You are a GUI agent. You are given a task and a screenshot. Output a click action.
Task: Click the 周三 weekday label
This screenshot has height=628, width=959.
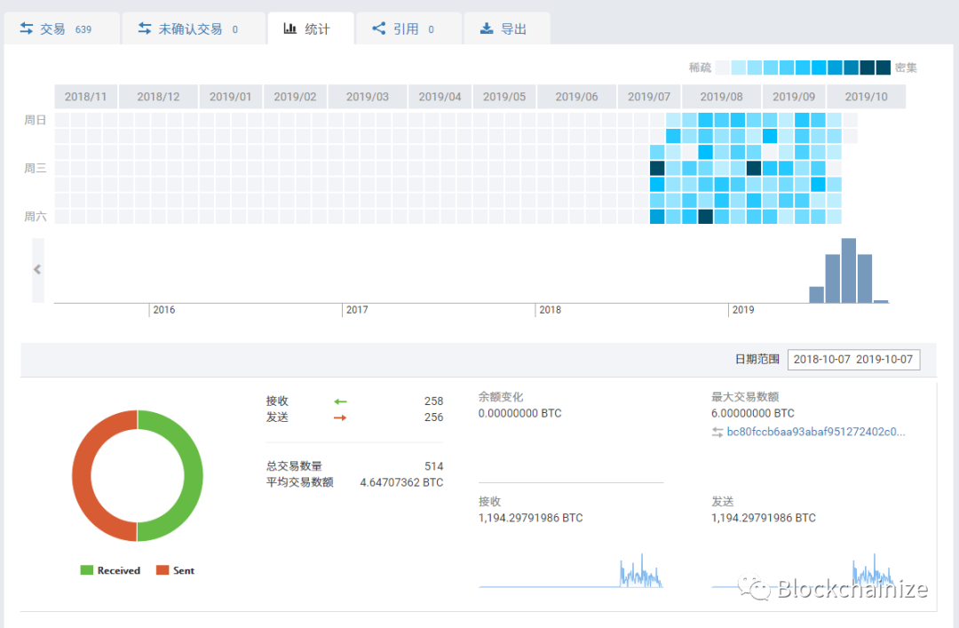[35, 168]
